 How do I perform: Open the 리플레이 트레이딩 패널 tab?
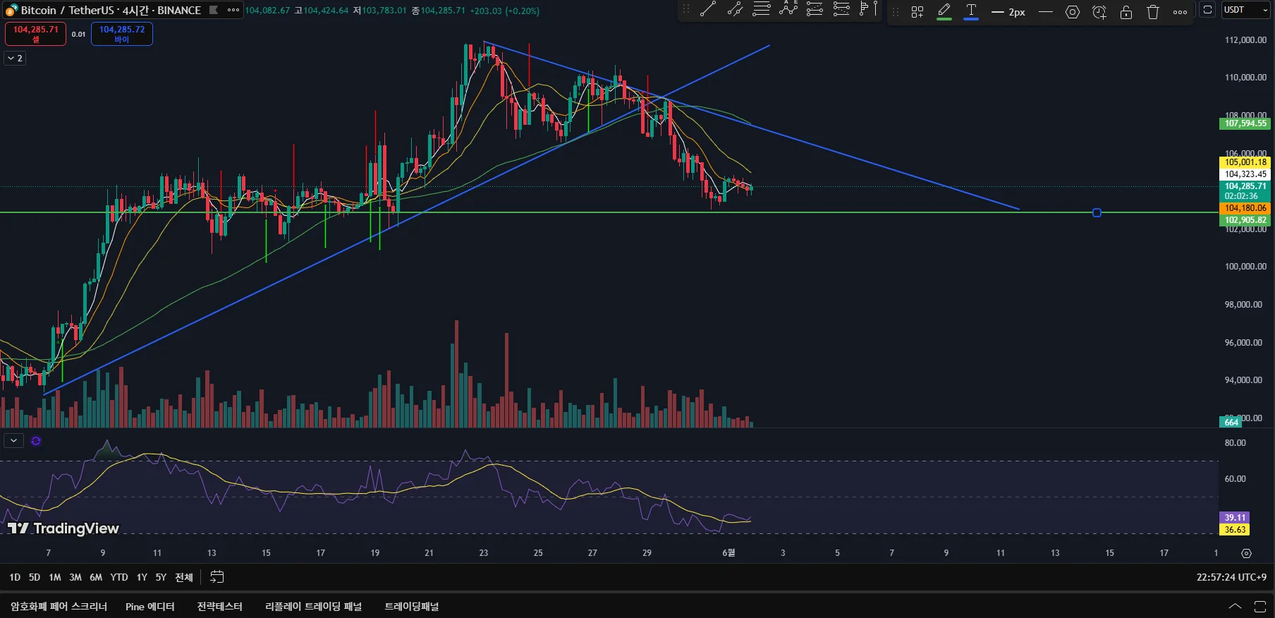[313, 607]
